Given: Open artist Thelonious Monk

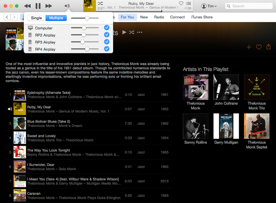Looking at the screenshot, I should (196, 92).
